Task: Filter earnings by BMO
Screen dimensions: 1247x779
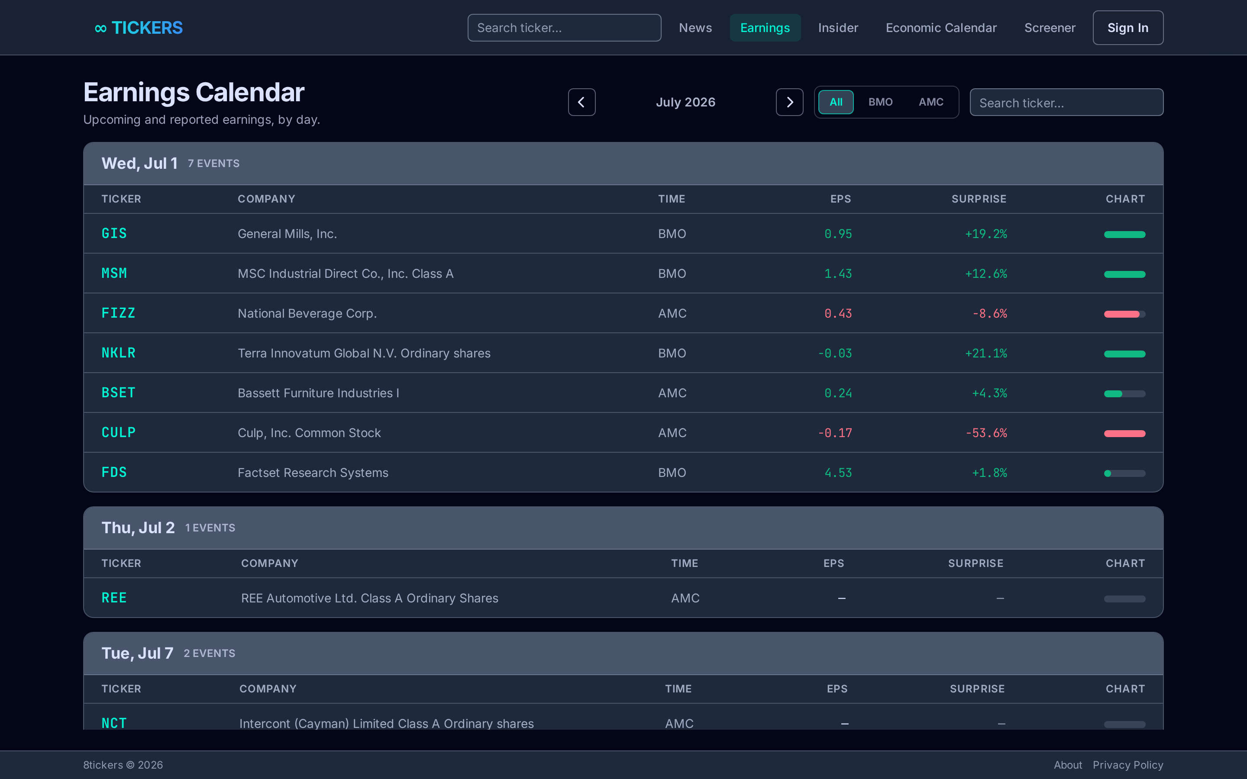Action: point(880,102)
